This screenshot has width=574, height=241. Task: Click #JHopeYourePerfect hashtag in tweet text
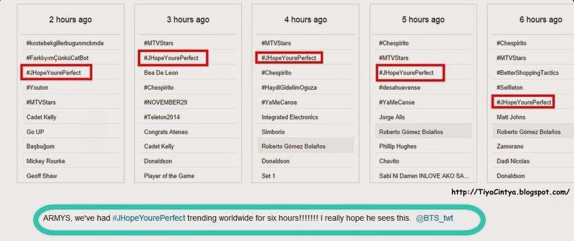(x=149, y=218)
